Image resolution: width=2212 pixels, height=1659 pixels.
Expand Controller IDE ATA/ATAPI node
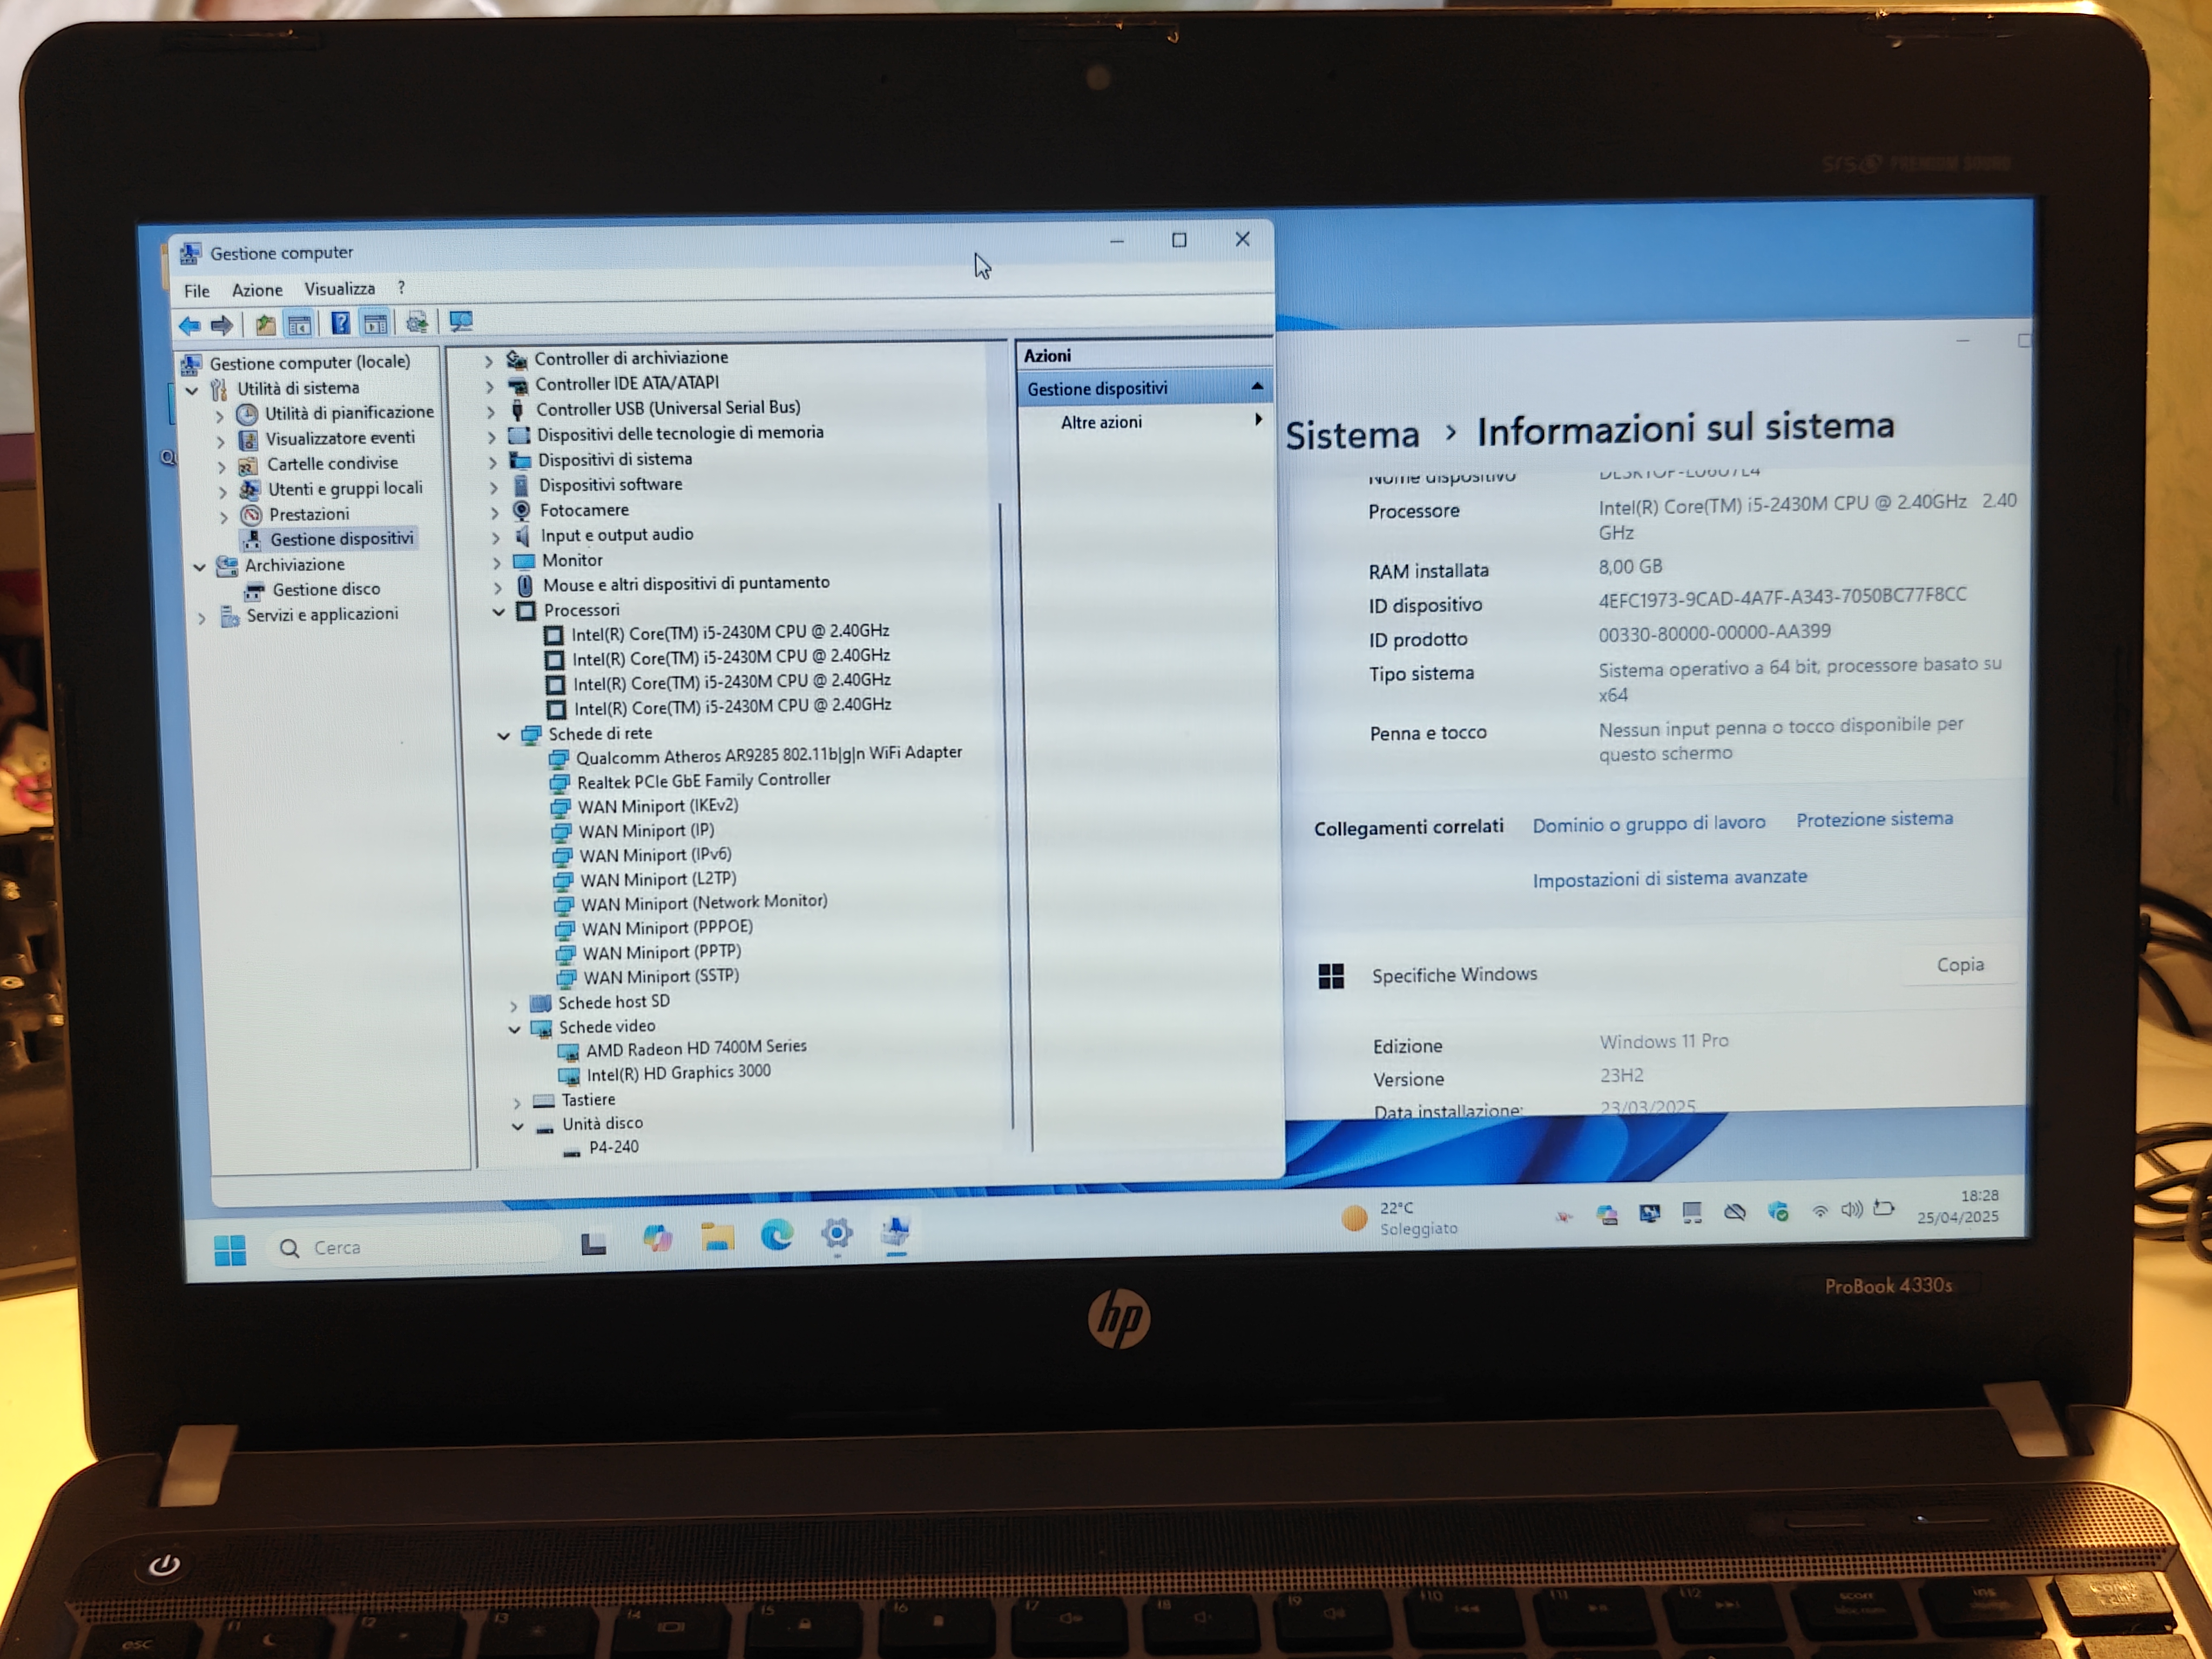[490, 386]
